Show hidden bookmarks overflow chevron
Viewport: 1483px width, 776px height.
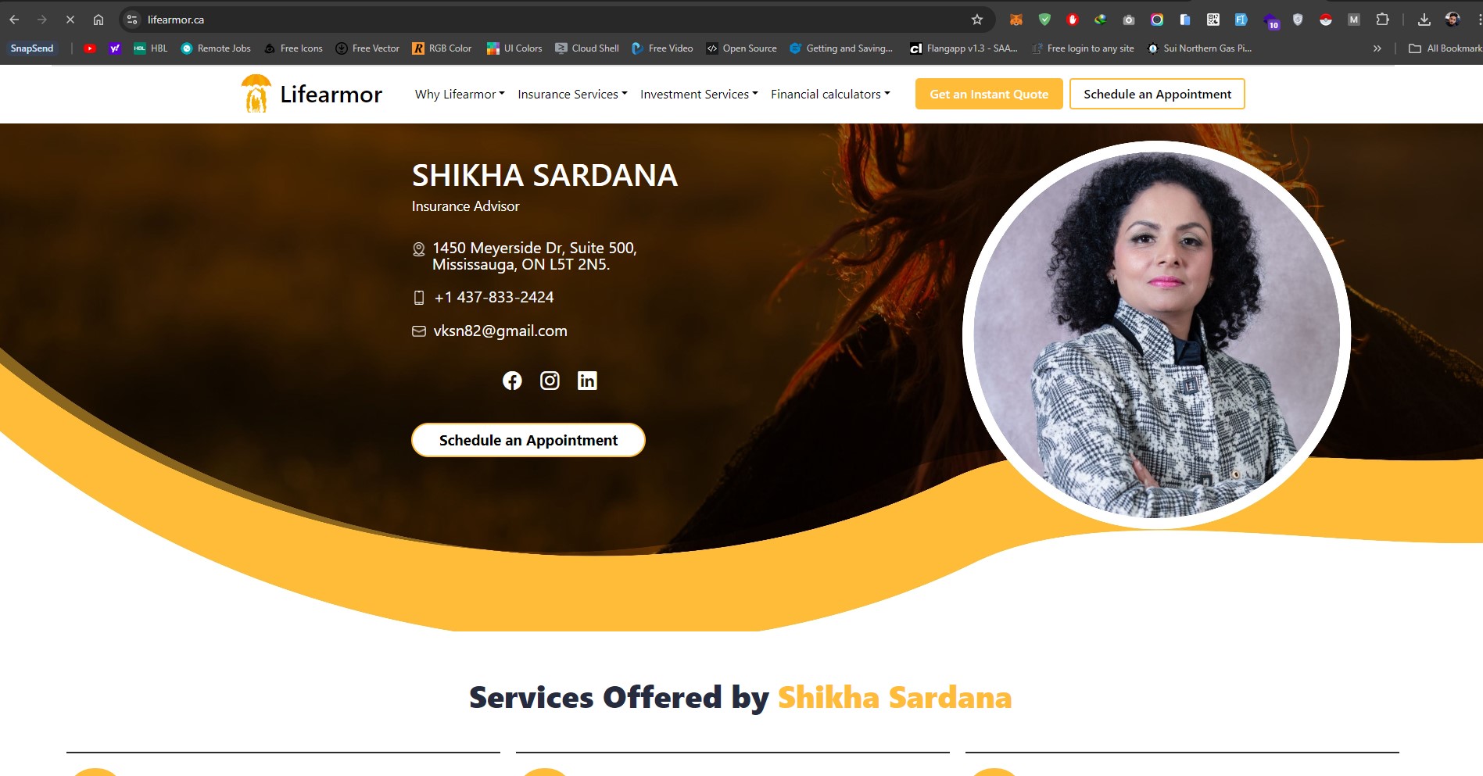(1377, 48)
